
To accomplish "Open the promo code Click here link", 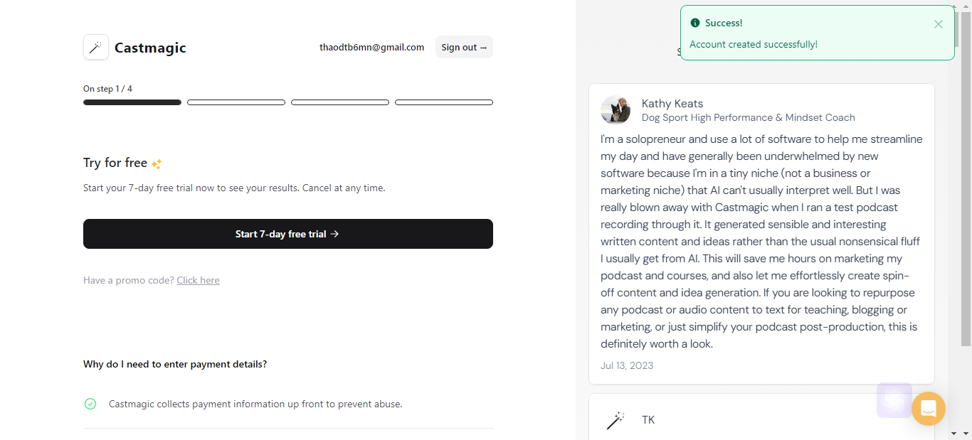I will coord(198,280).
